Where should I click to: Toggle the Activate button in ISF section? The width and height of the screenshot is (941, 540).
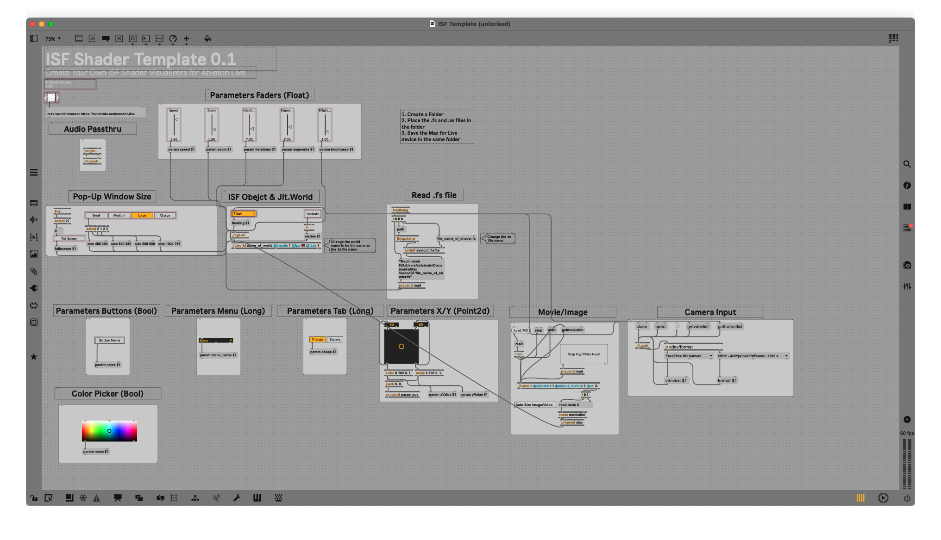click(x=313, y=214)
